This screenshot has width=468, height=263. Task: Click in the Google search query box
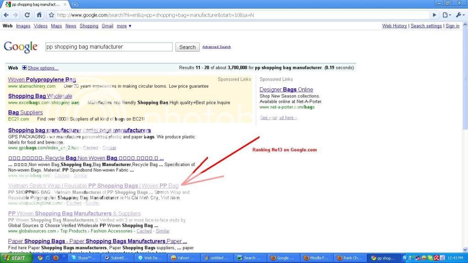tap(109, 47)
